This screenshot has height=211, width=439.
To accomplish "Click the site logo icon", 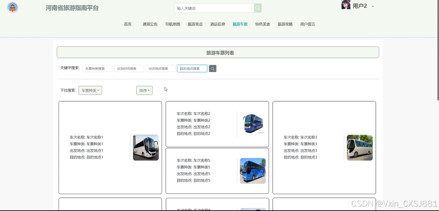I will 13,7.
